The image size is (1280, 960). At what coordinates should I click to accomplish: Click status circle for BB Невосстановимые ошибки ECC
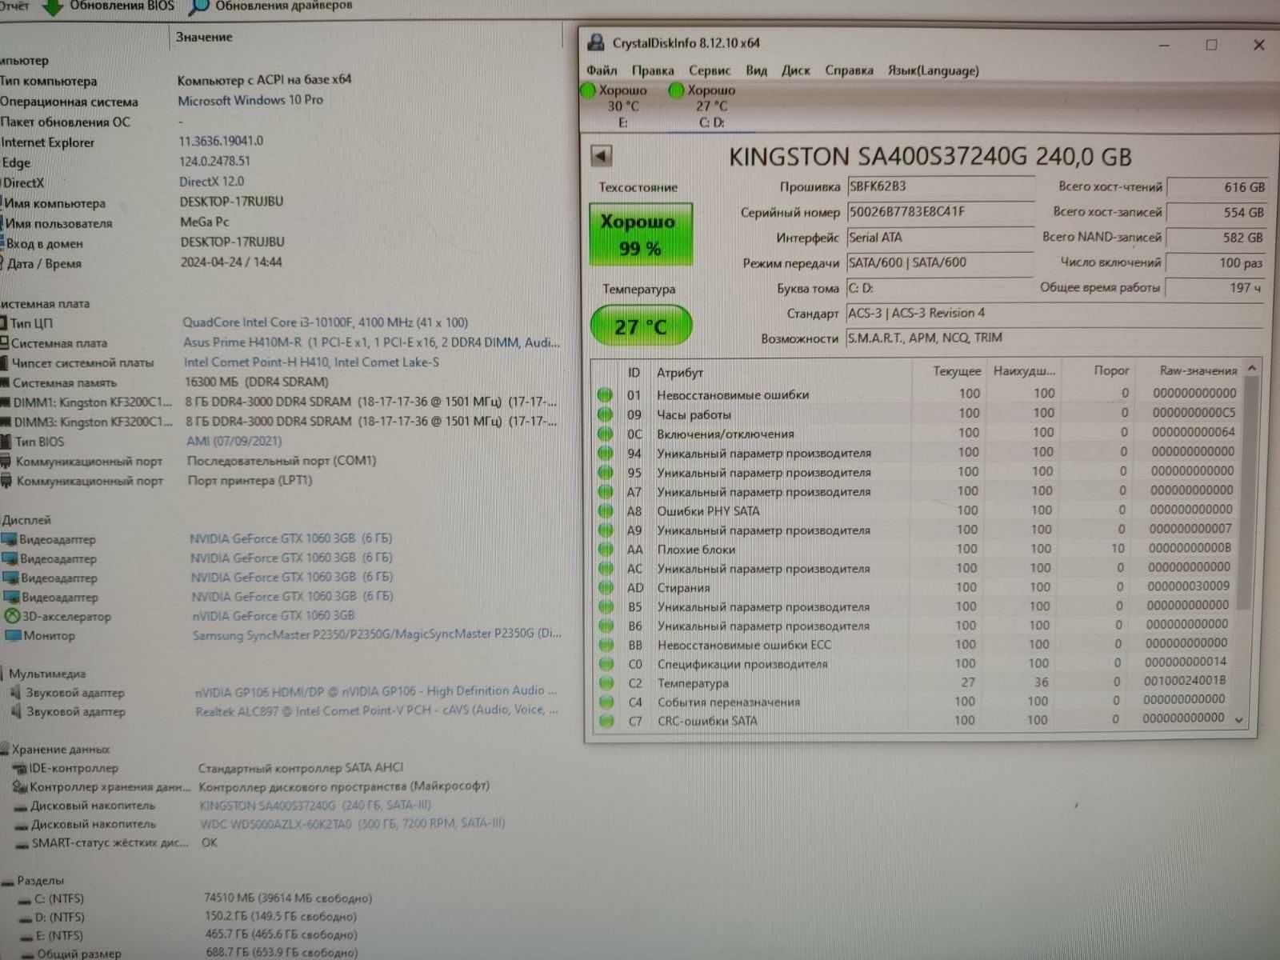pos(606,645)
